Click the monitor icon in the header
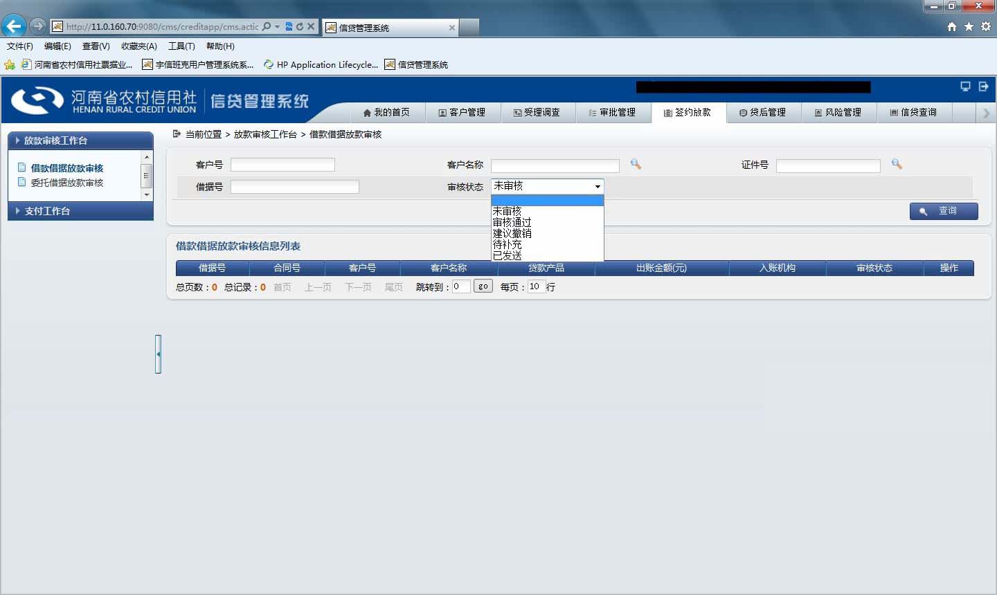 [965, 86]
